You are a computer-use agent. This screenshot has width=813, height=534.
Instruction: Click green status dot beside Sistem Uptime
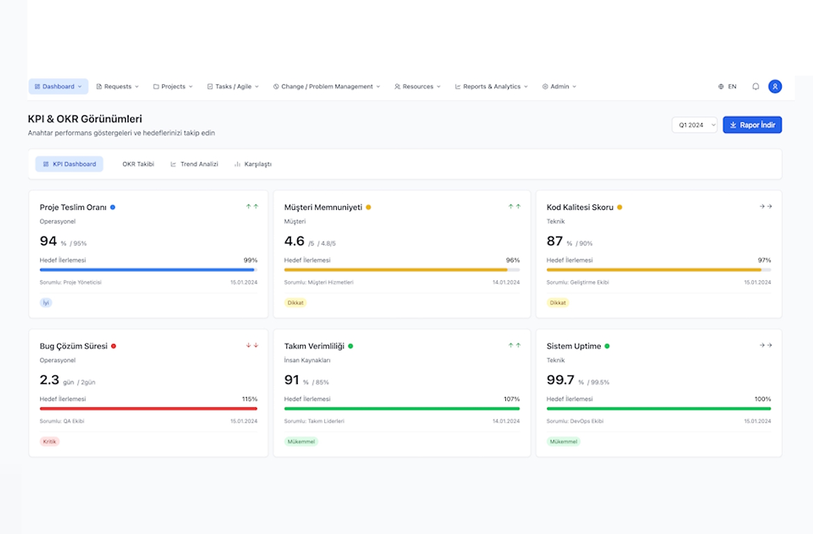tap(607, 346)
